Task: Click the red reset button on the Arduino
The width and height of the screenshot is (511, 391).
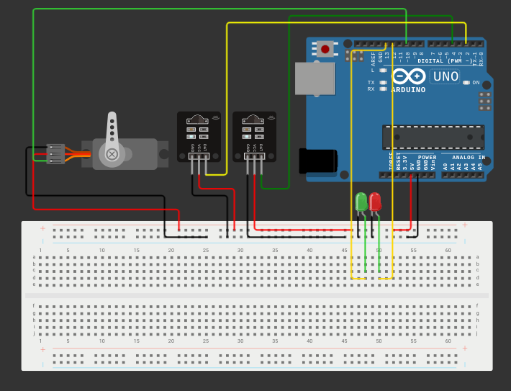Action: [x=325, y=49]
